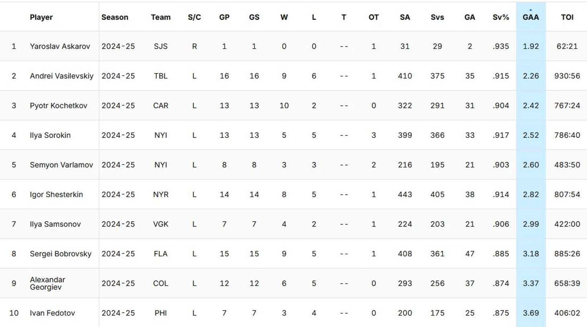Viewport: 587px width, 327px height.
Task: Click Semyon Varlamov's name
Action: pyautogui.click(x=61, y=165)
